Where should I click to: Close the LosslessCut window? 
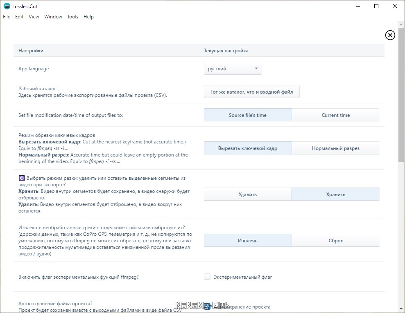(395, 6)
